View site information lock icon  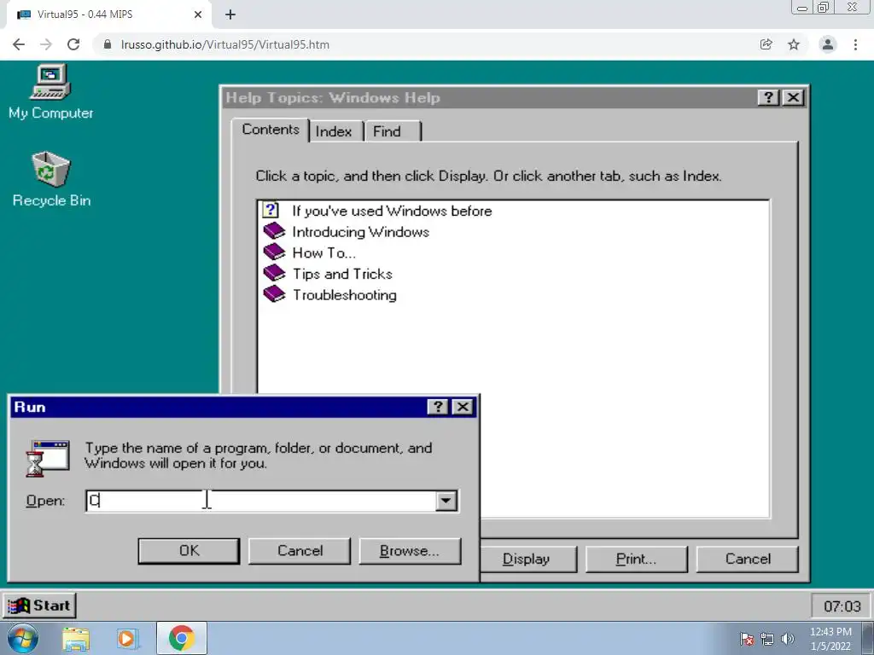pyautogui.click(x=108, y=44)
